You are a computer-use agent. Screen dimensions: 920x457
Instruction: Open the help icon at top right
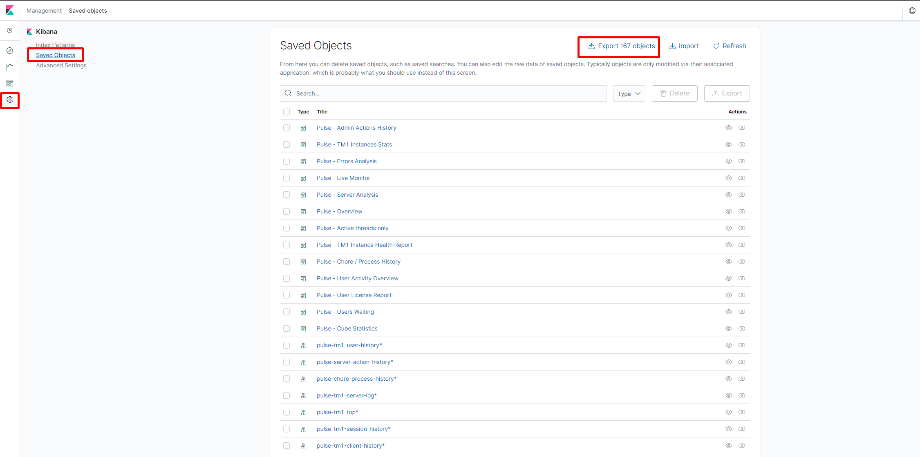(912, 11)
